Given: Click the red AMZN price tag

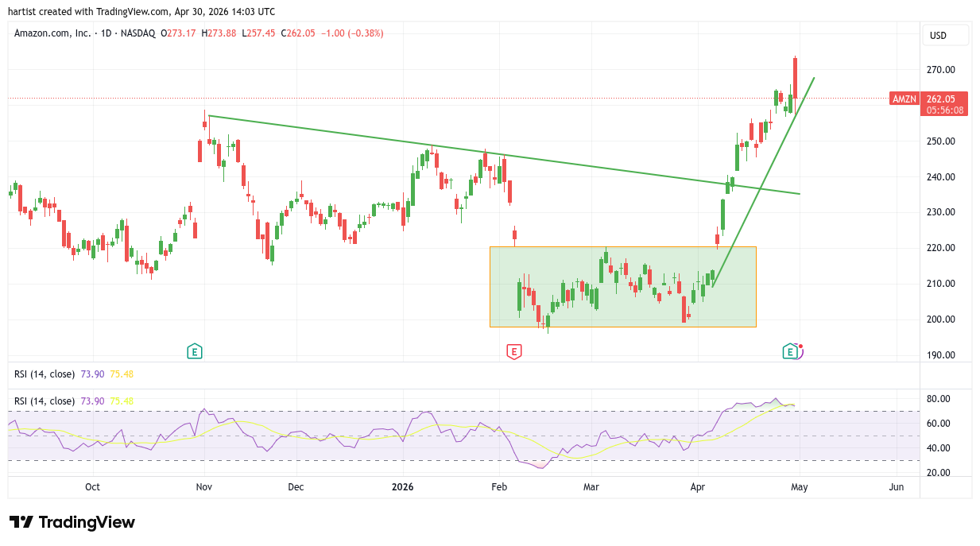Looking at the screenshot, I should pos(904,99).
